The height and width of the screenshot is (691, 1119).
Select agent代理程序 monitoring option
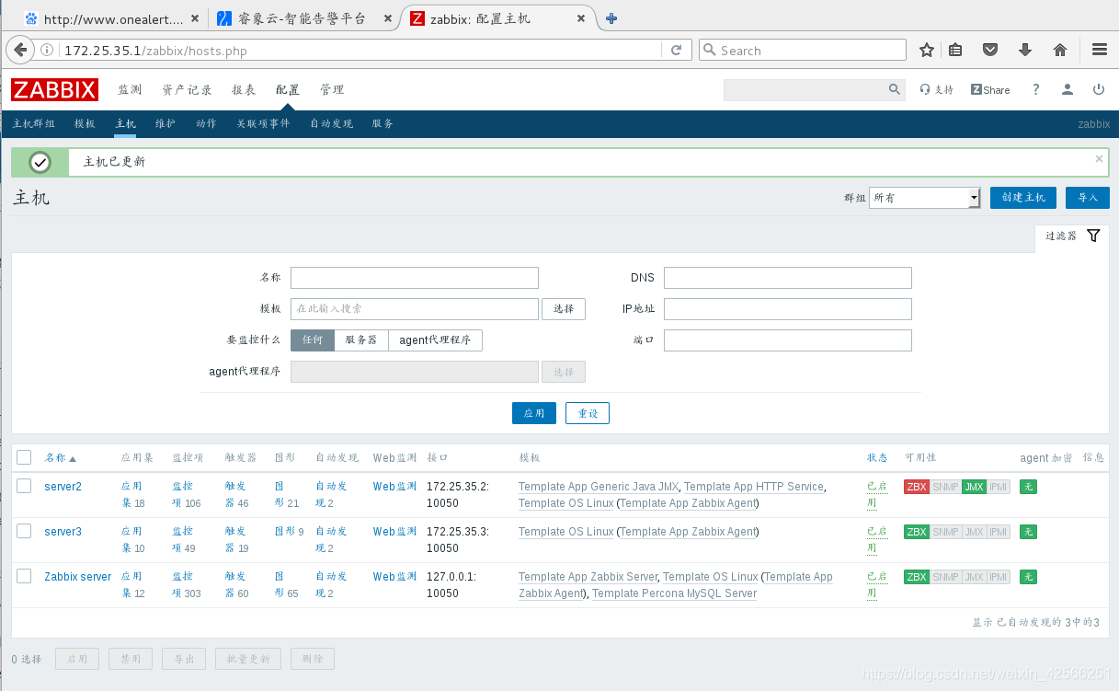click(435, 340)
